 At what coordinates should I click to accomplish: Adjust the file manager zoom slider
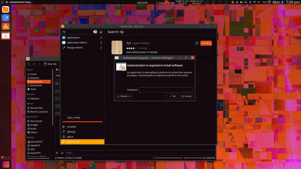[x=168, y=158]
